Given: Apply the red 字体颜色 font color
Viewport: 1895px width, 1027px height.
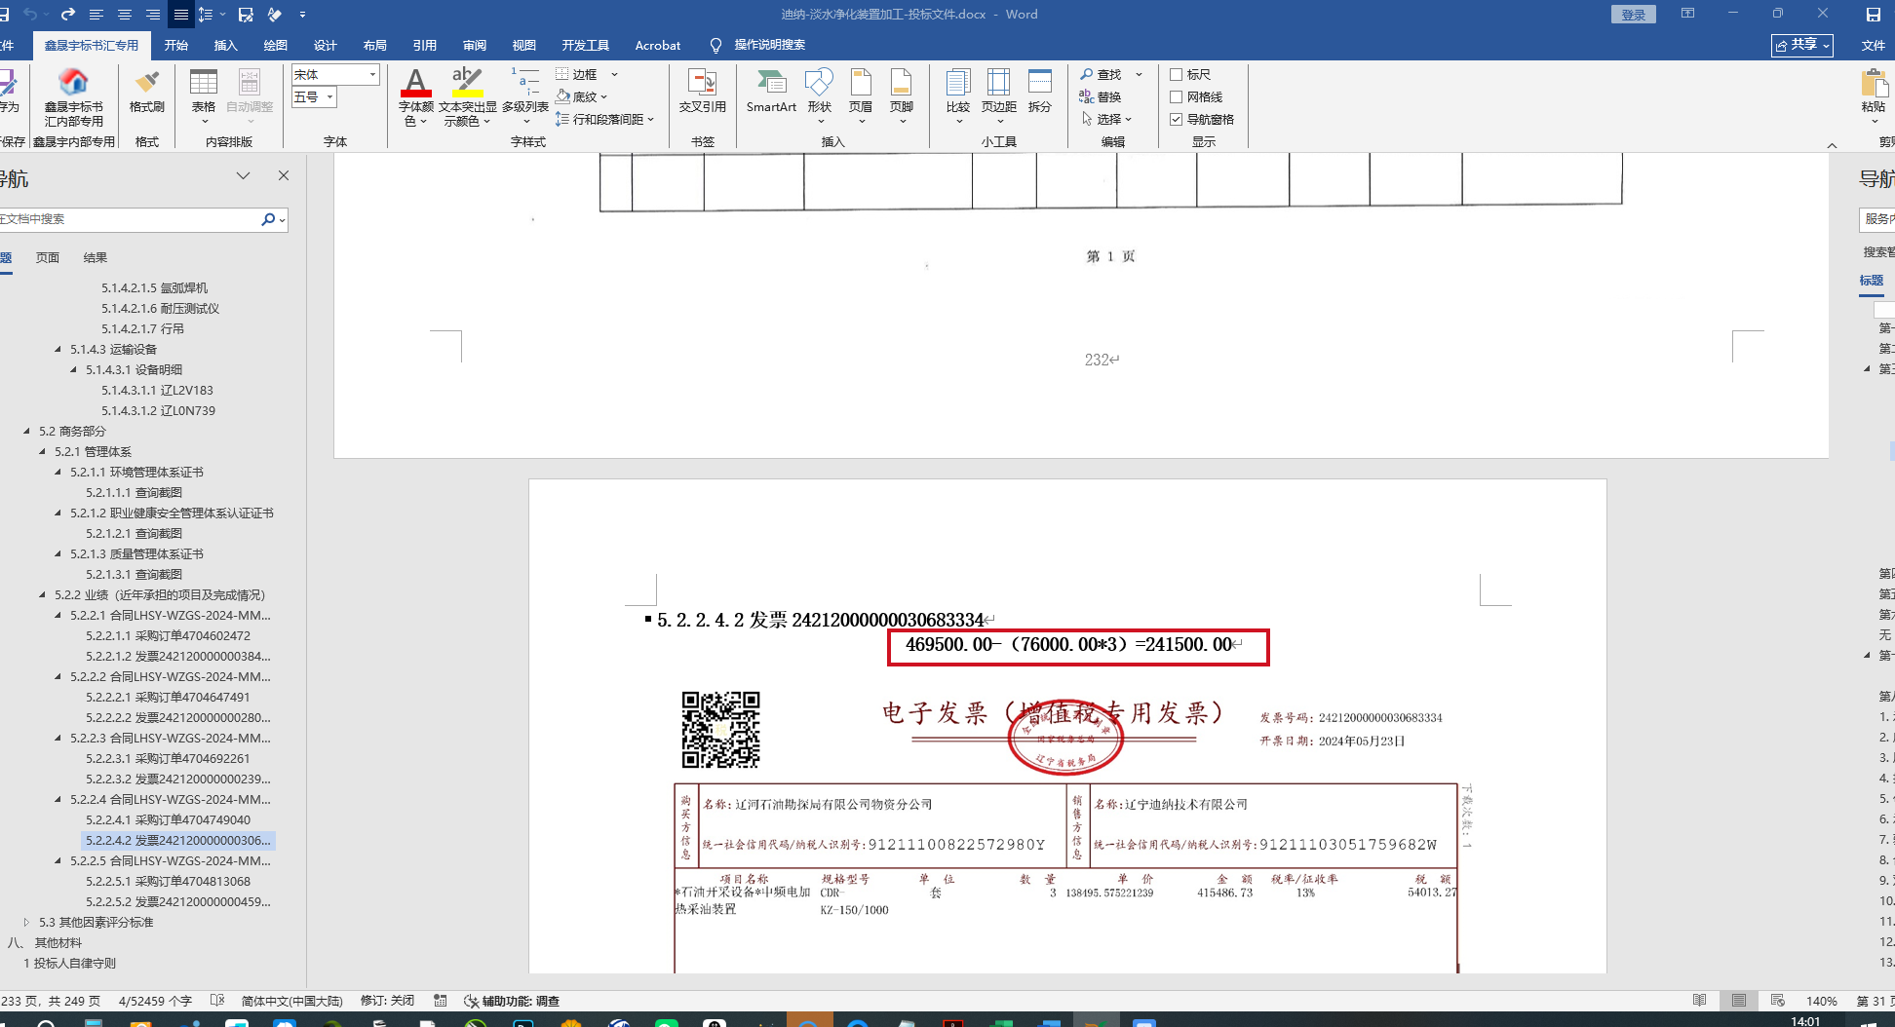Looking at the screenshot, I should (415, 83).
